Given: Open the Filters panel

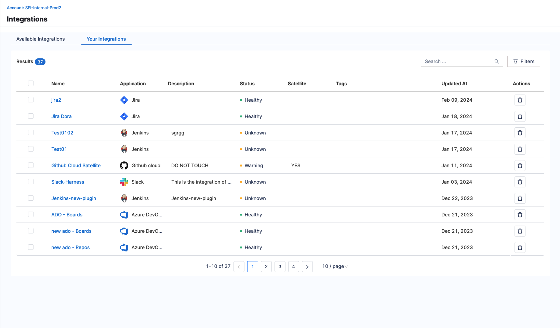Looking at the screenshot, I should coord(523,61).
